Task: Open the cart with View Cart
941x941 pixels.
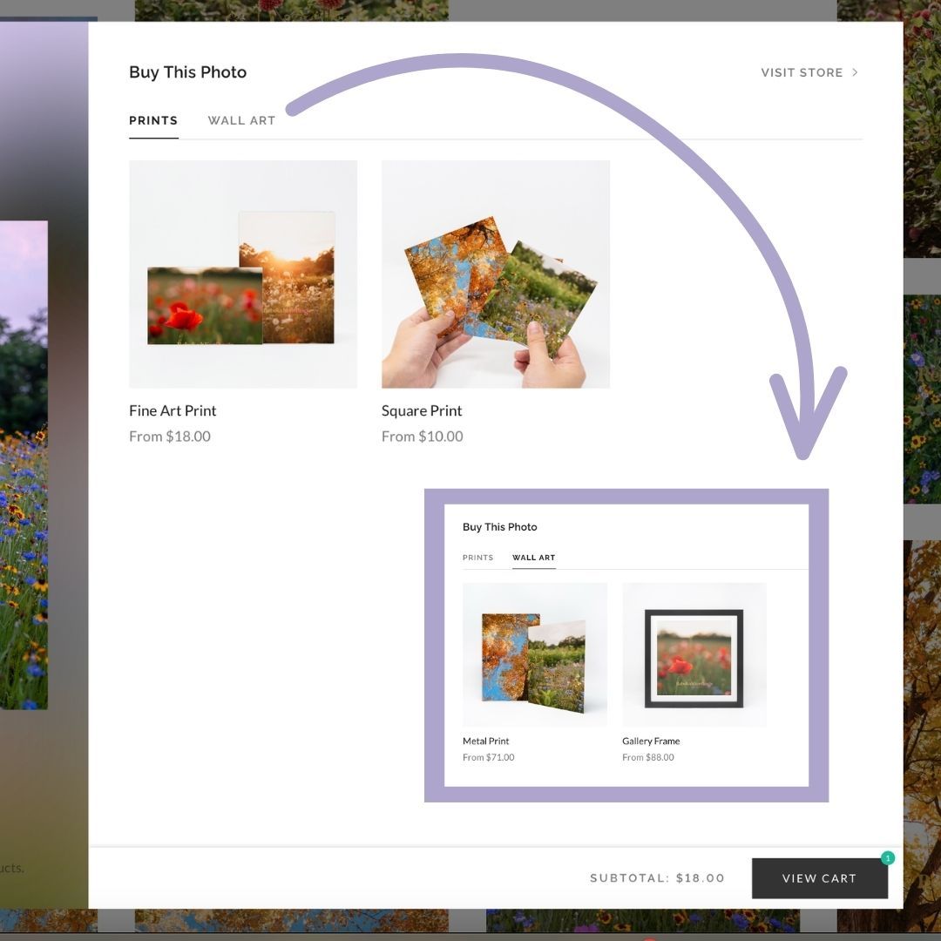Action: tap(820, 878)
